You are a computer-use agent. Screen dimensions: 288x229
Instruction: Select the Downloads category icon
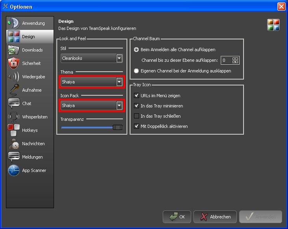(x=13, y=50)
